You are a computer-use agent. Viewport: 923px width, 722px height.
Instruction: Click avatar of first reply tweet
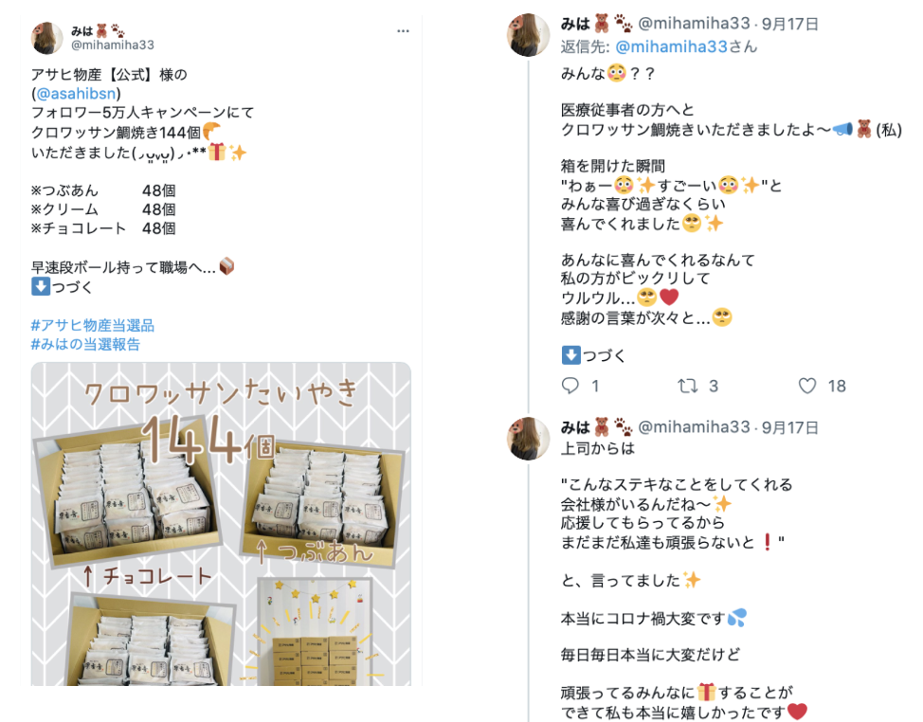(x=528, y=35)
